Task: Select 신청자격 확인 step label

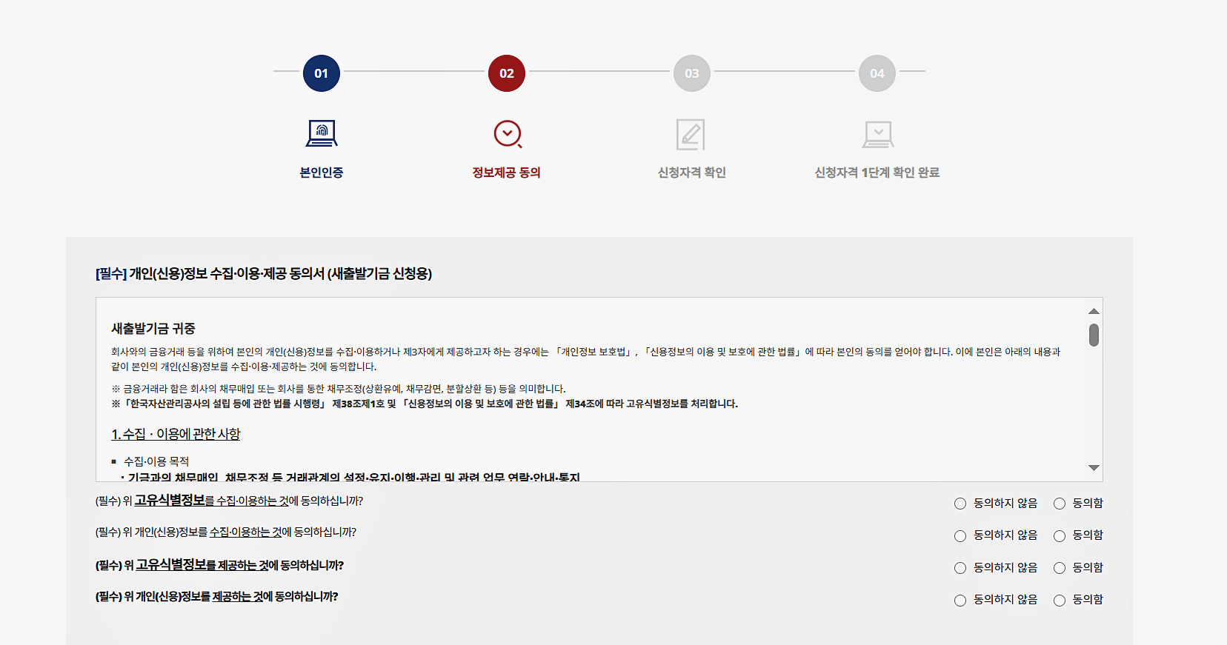Action: pyautogui.click(x=691, y=173)
